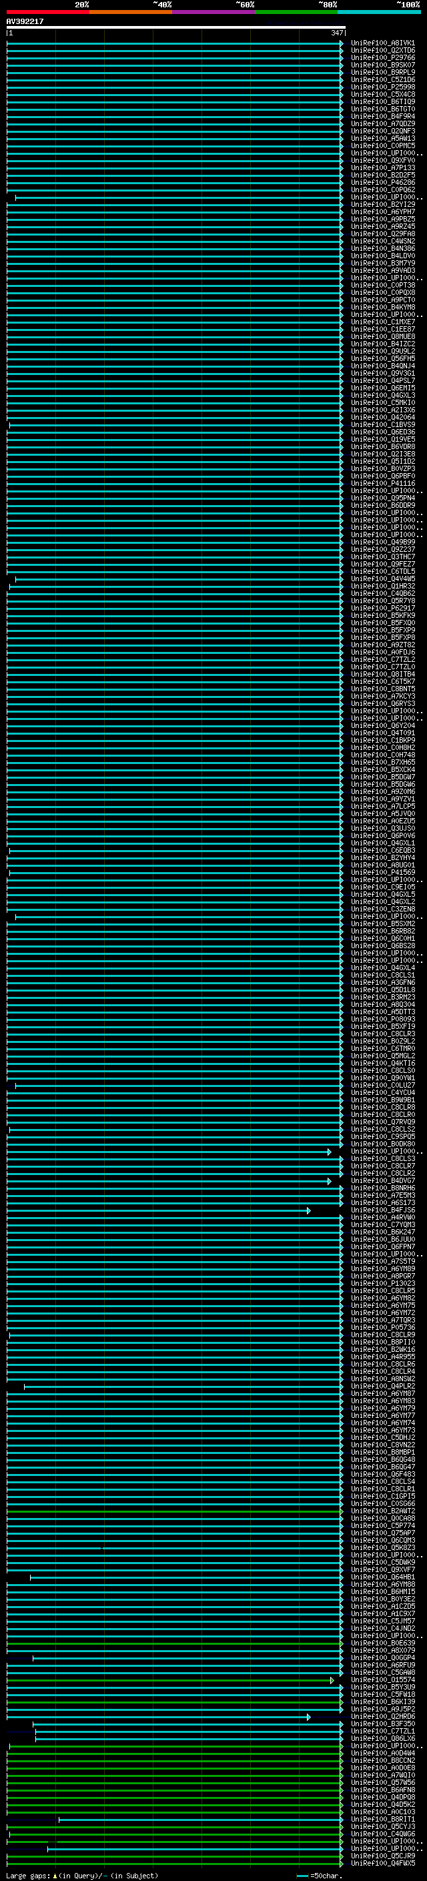Click the green ~80% identity legend segment
427x1881 pixels.
pyautogui.click(x=296, y=13)
